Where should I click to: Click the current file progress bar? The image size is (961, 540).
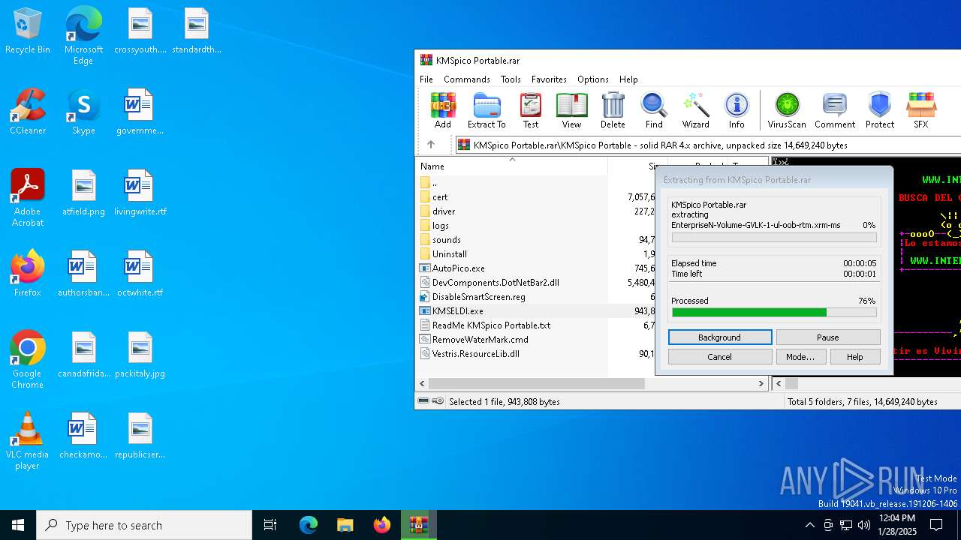click(x=774, y=238)
